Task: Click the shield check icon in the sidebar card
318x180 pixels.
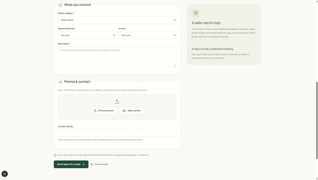Action: click(x=196, y=13)
